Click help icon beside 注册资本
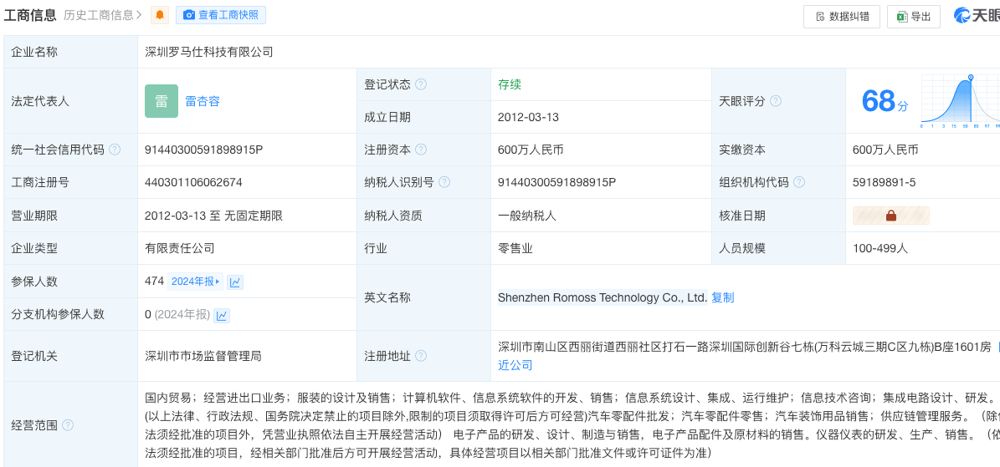The height and width of the screenshot is (467, 1000). tap(421, 150)
